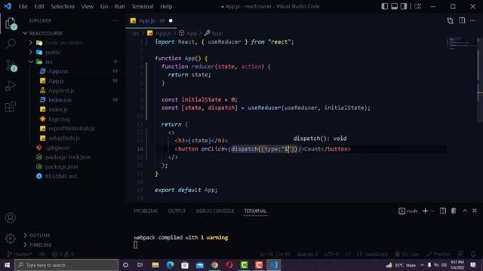Open the Search view in activity bar

pyautogui.click(x=11, y=44)
